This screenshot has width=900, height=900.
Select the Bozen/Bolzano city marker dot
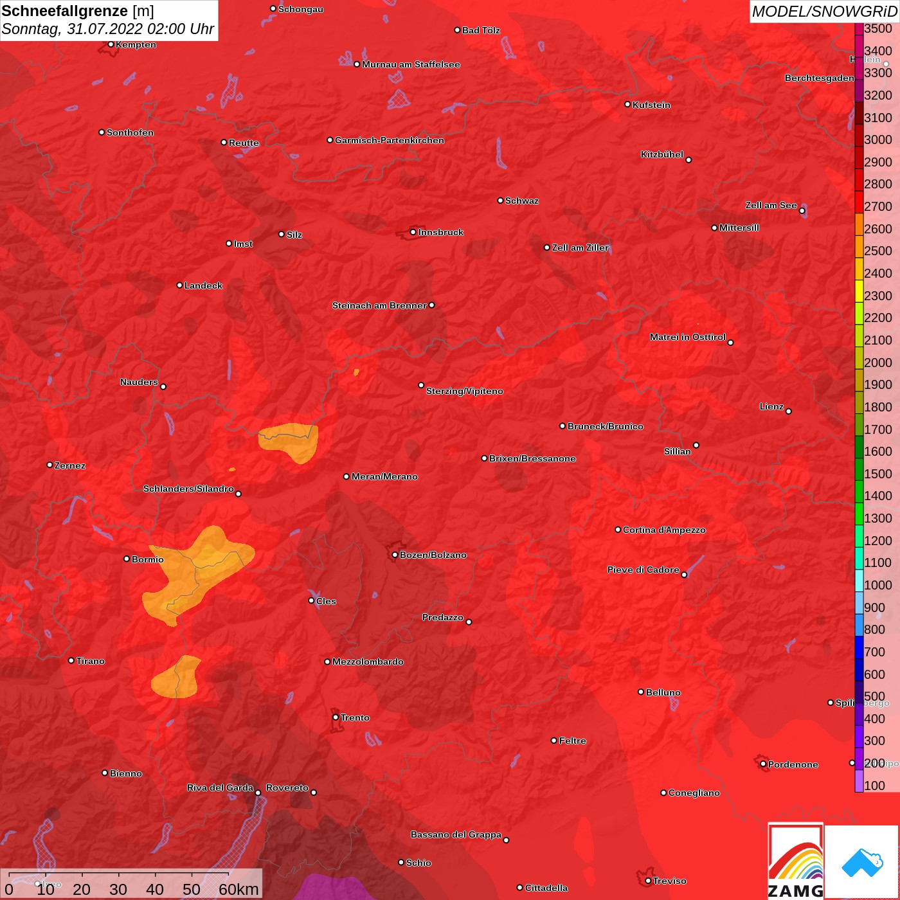395,555
